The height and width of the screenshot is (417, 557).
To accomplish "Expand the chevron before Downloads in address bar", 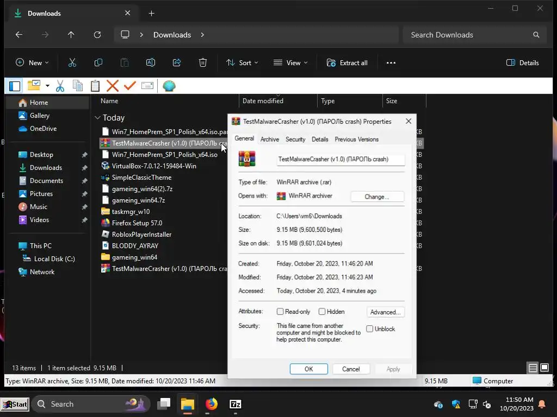I will click(x=141, y=35).
